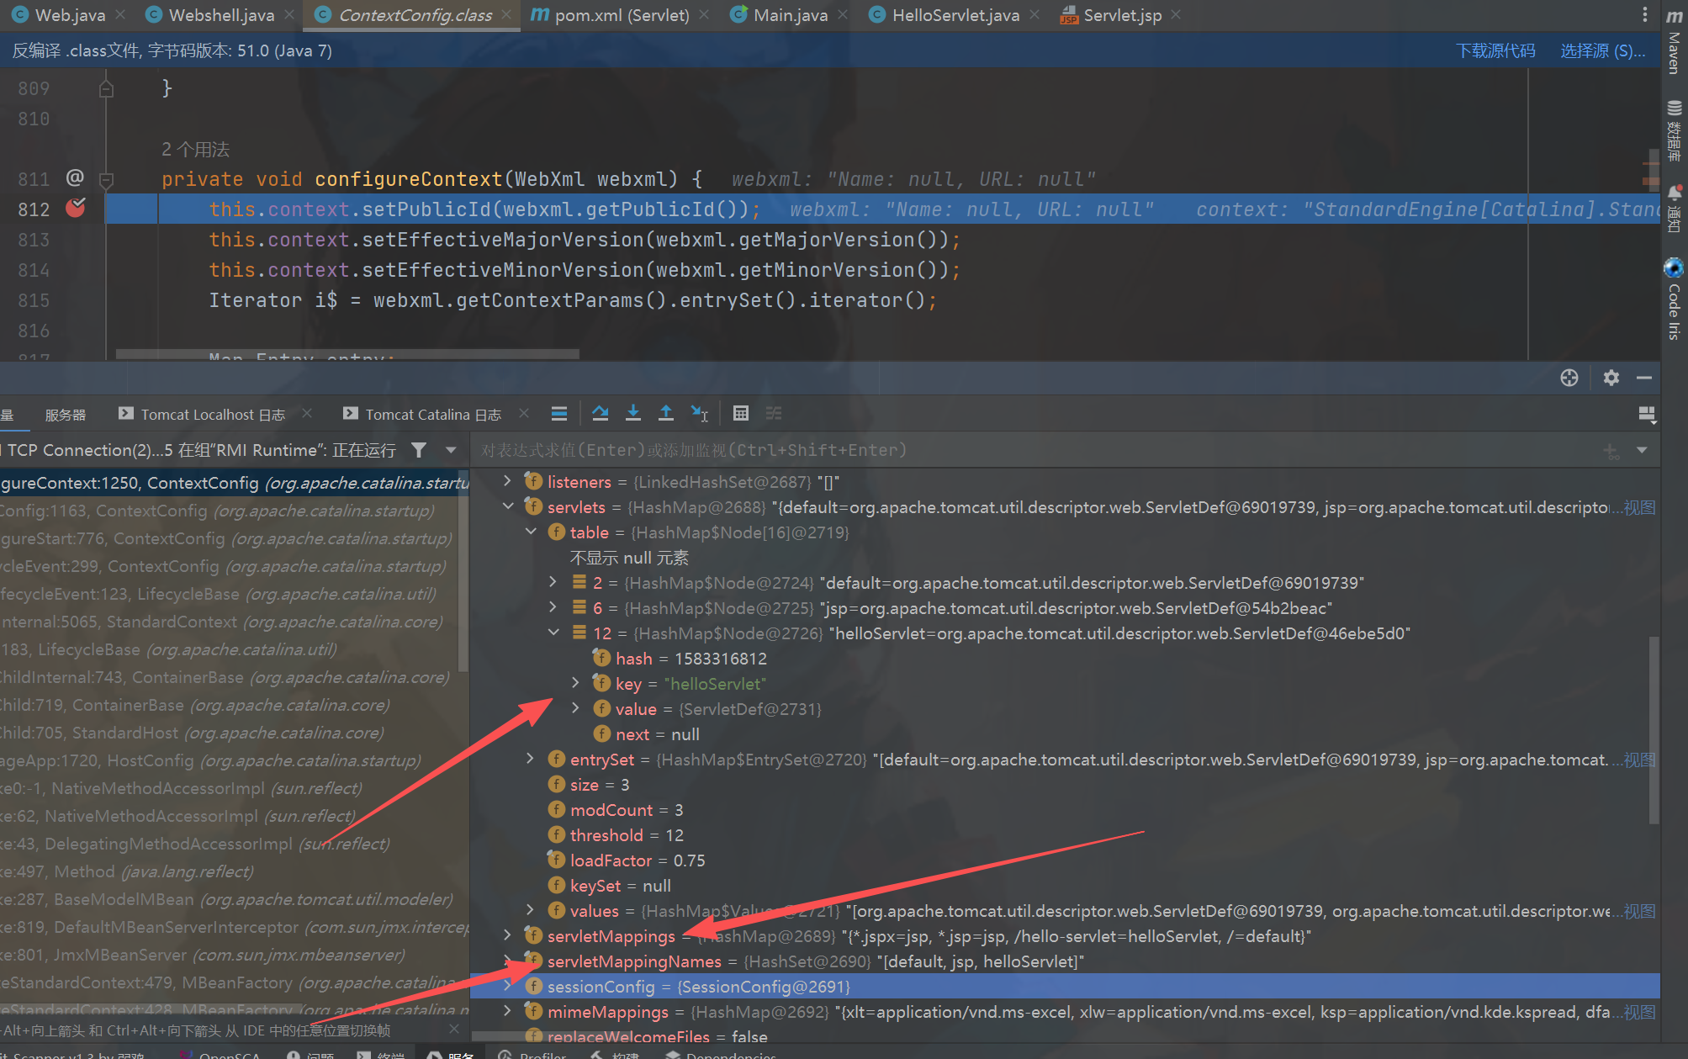
Task: Expand the servletMappings variable node
Action: coord(508,935)
